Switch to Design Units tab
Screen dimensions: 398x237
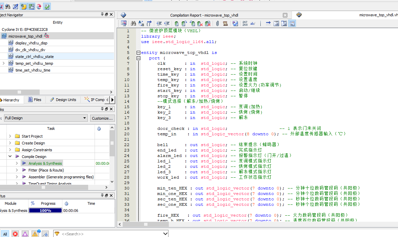click(63, 100)
